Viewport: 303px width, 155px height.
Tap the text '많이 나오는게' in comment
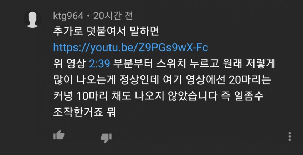(84, 81)
